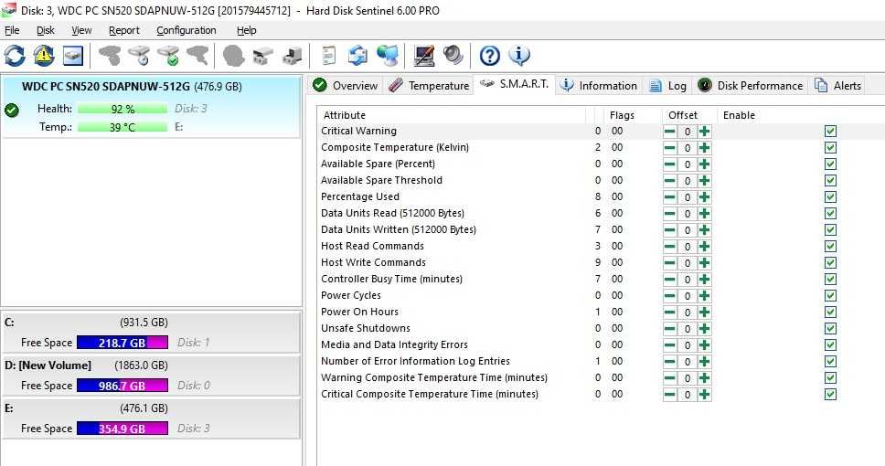
Task: Click the speaker sound toolbar icon
Action: [x=453, y=56]
